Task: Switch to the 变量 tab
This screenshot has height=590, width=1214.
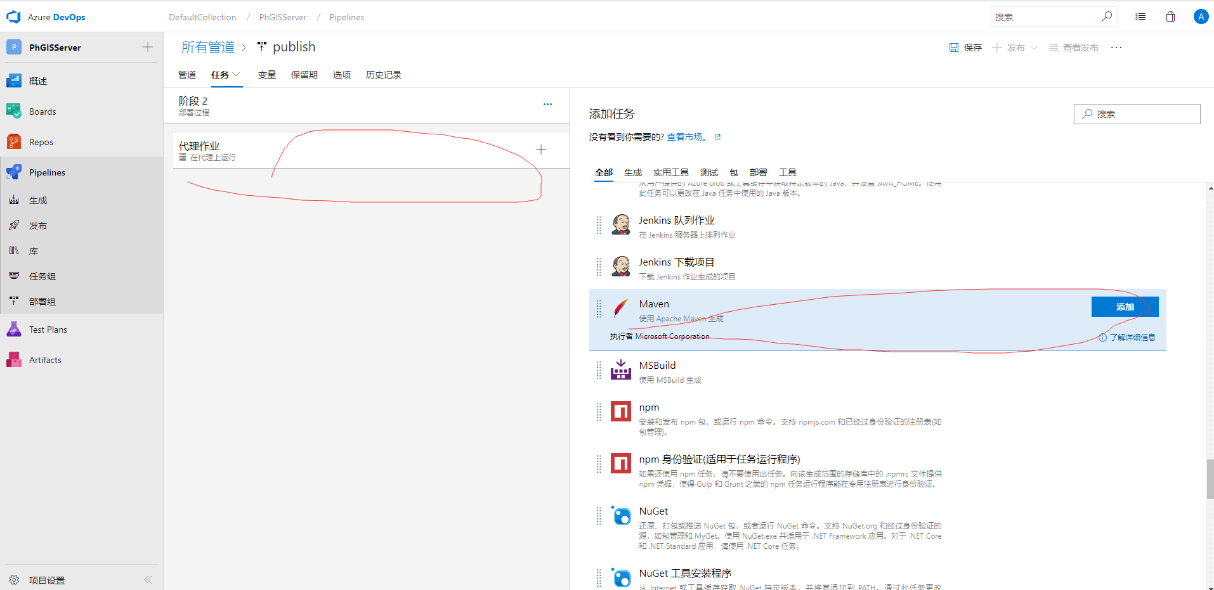Action: 266,75
